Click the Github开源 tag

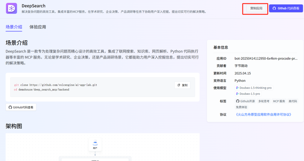(x=245, y=101)
